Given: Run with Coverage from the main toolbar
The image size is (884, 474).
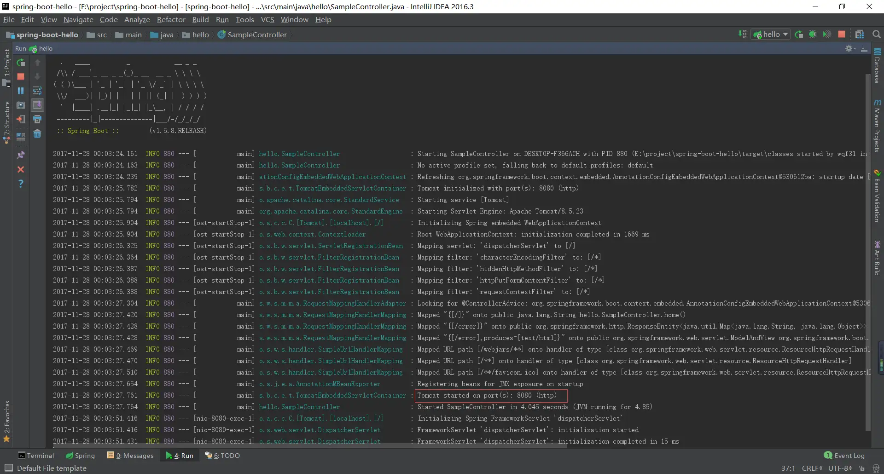Looking at the screenshot, I should [827, 35].
